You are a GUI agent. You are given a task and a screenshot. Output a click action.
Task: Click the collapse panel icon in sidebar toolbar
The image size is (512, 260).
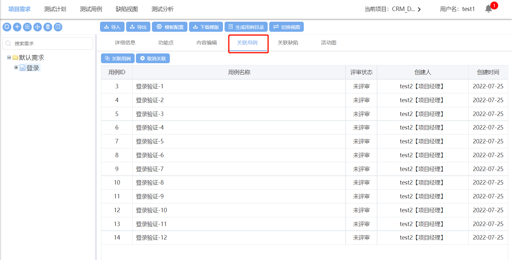[x=58, y=27]
